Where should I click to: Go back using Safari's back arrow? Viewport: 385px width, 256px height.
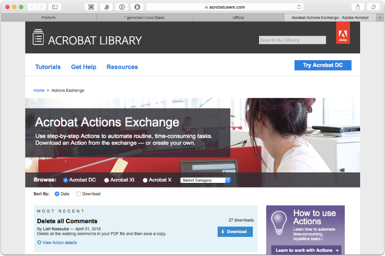32,7
